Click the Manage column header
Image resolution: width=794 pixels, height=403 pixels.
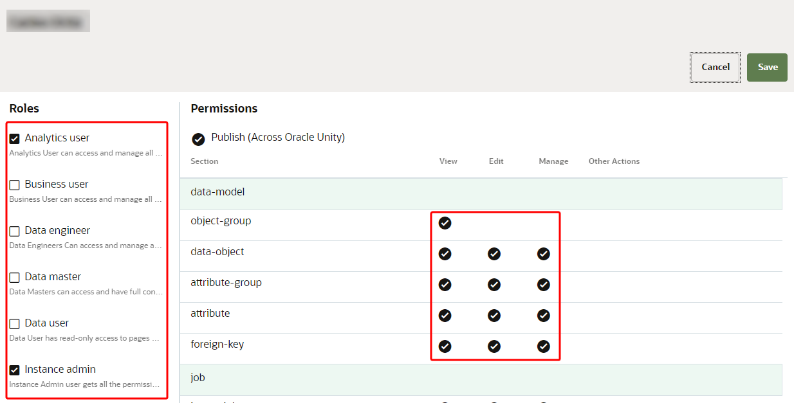pos(553,161)
